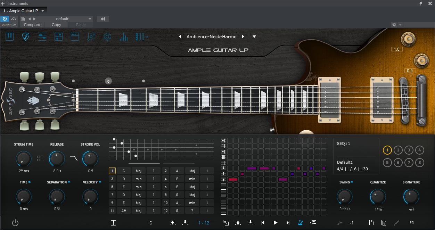
Task: Toggle the metronome icon
Action: pos(301,223)
